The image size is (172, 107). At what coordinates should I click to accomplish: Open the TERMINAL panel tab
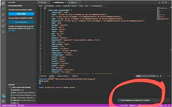coord(75,76)
